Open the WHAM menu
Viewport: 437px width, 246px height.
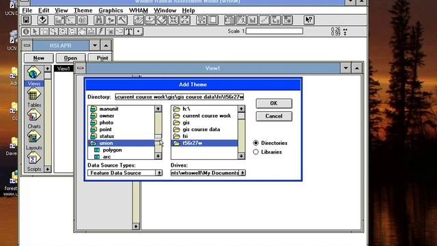(139, 10)
